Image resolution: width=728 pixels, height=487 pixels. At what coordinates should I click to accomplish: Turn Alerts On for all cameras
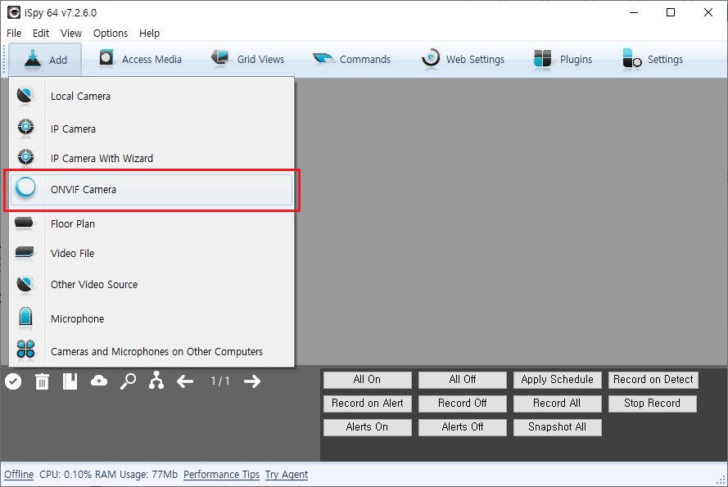[367, 427]
